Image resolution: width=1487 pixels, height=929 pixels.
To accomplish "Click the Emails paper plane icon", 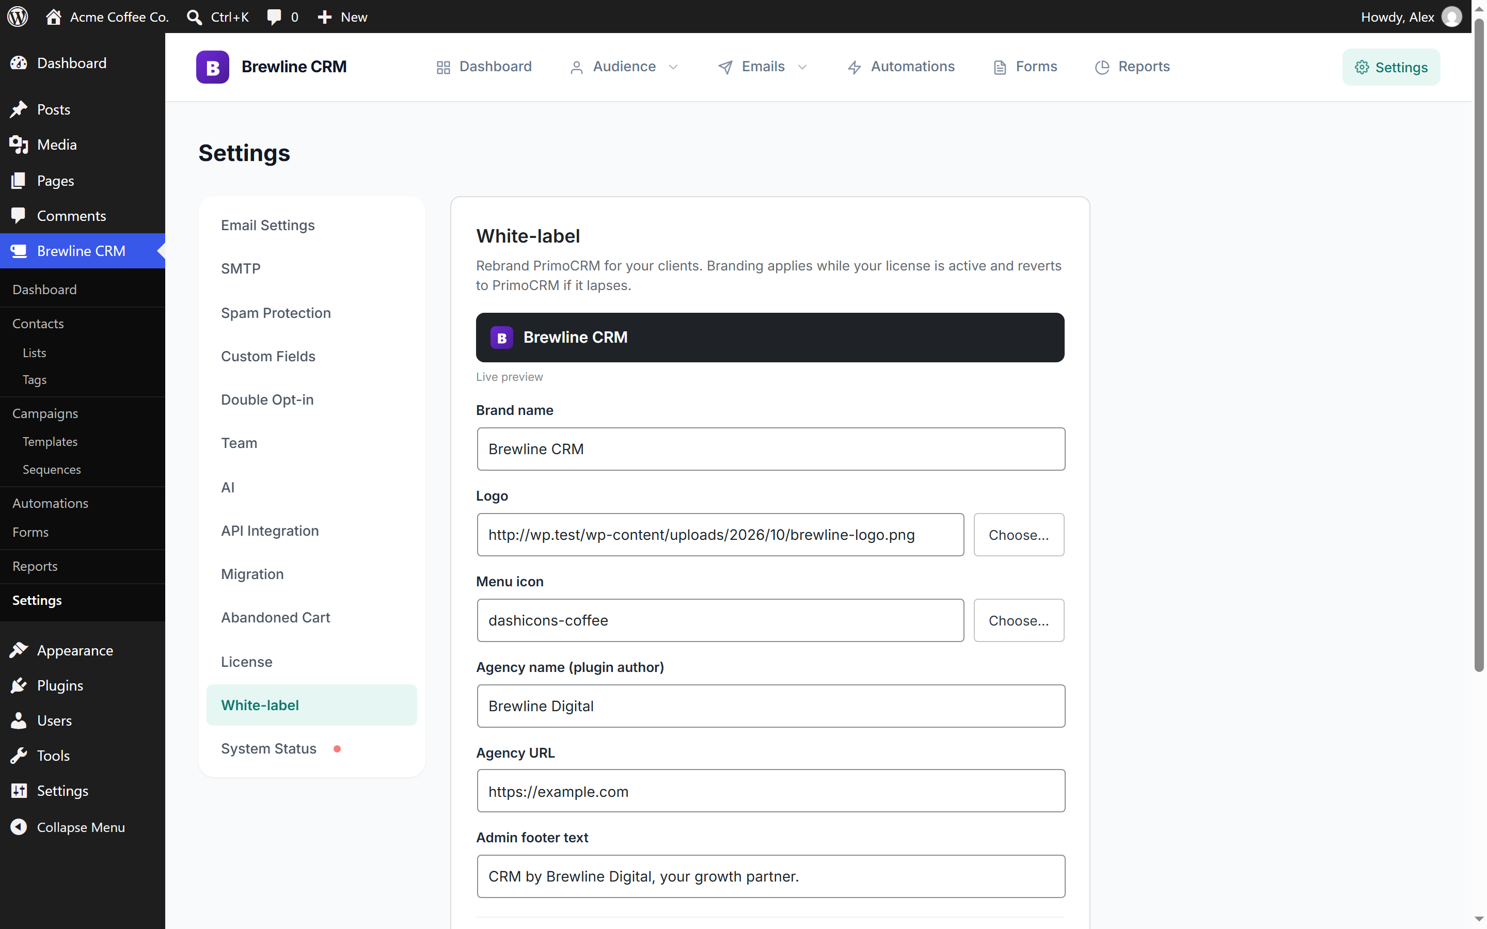I will click(725, 68).
